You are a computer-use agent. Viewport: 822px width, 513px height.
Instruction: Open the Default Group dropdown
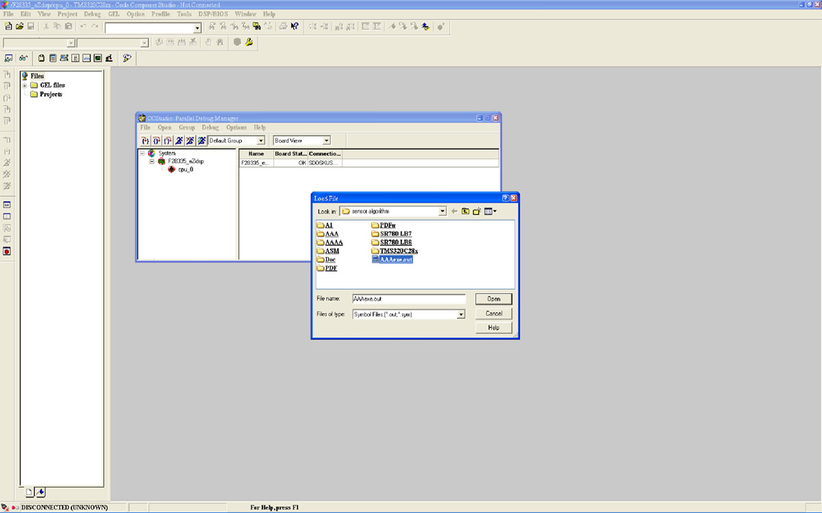click(x=260, y=140)
